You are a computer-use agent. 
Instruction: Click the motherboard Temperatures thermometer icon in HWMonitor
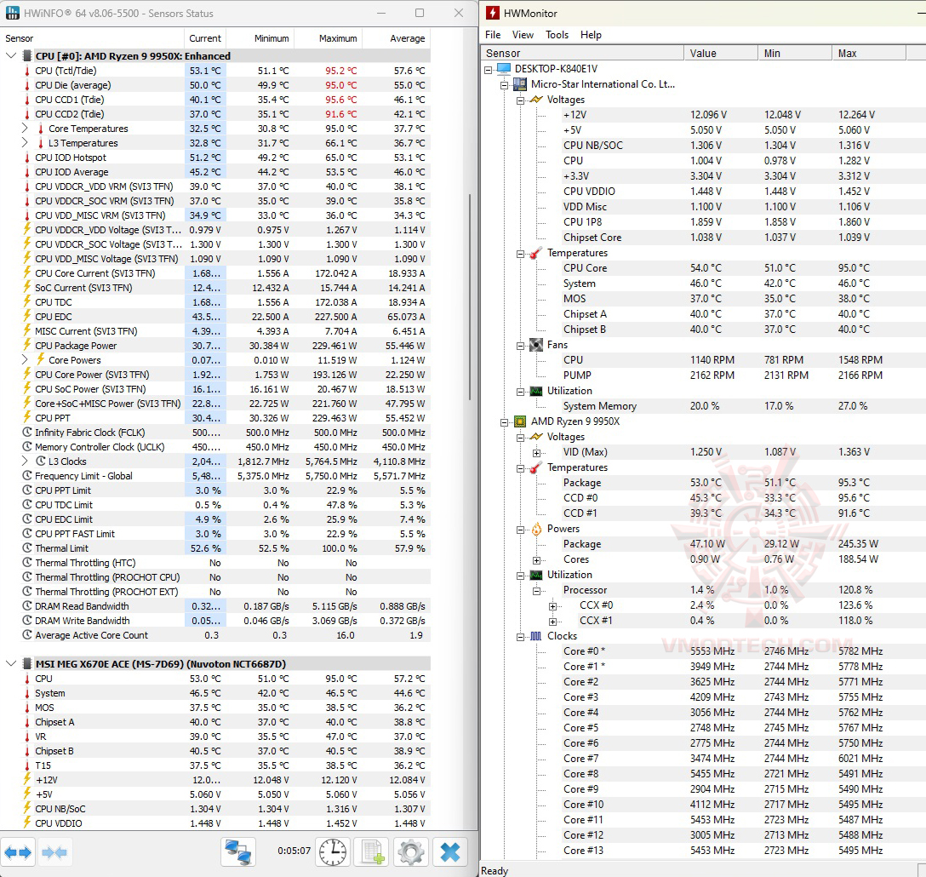click(x=536, y=253)
